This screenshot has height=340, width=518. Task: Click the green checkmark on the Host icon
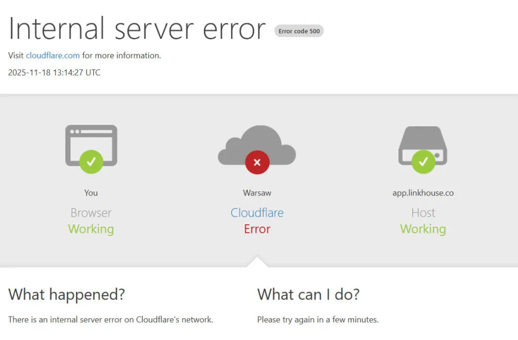[x=423, y=162]
